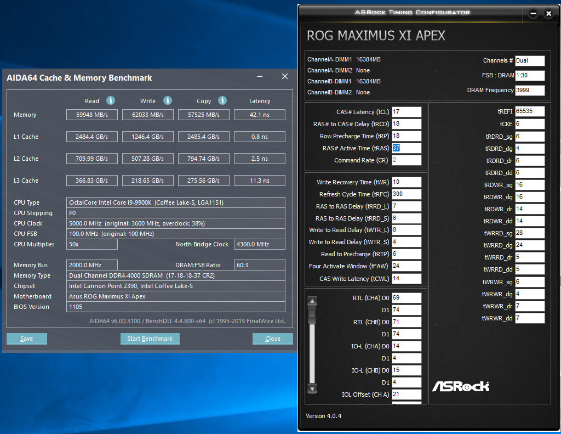Viewport: 561px width, 434px height.
Task: Click Start Benchmark button
Action: point(150,339)
